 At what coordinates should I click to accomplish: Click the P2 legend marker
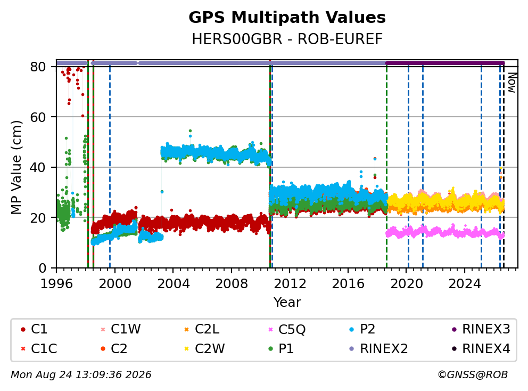click(x=352, y=329)
